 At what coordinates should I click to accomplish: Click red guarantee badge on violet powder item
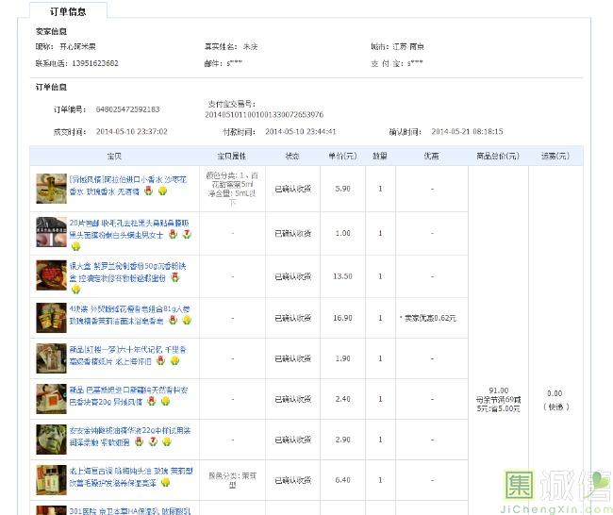point(174,278)
